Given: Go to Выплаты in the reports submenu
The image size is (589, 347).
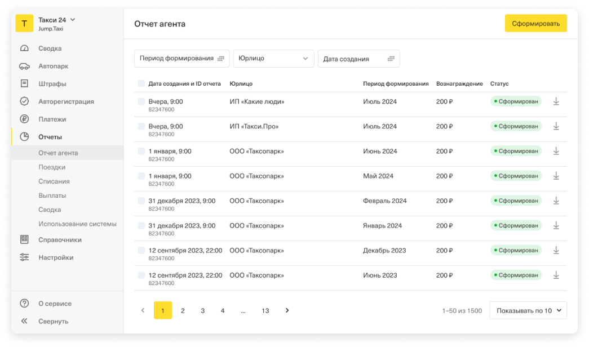Looking at the screenshot, I should click(x=52, y=195).
